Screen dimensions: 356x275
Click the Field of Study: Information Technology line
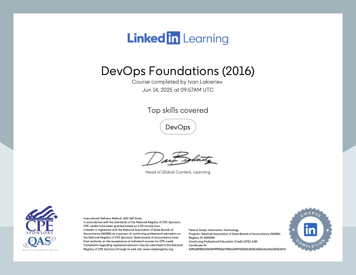point(214,230)
